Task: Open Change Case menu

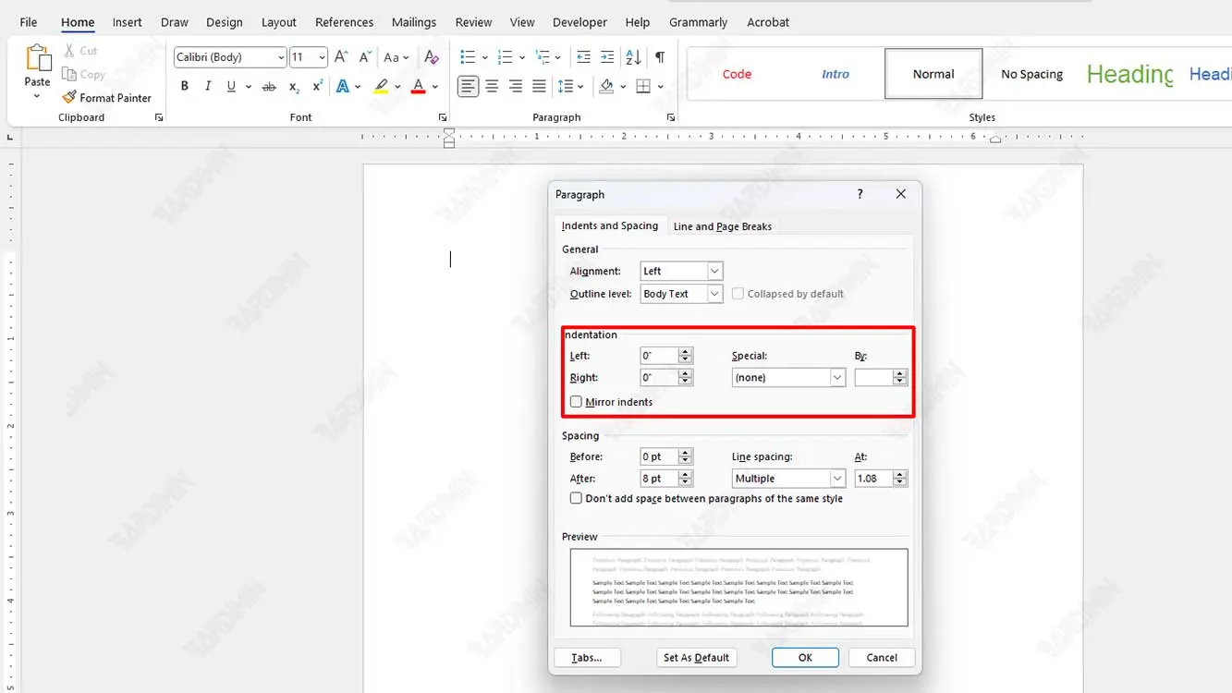Action: 396,57
